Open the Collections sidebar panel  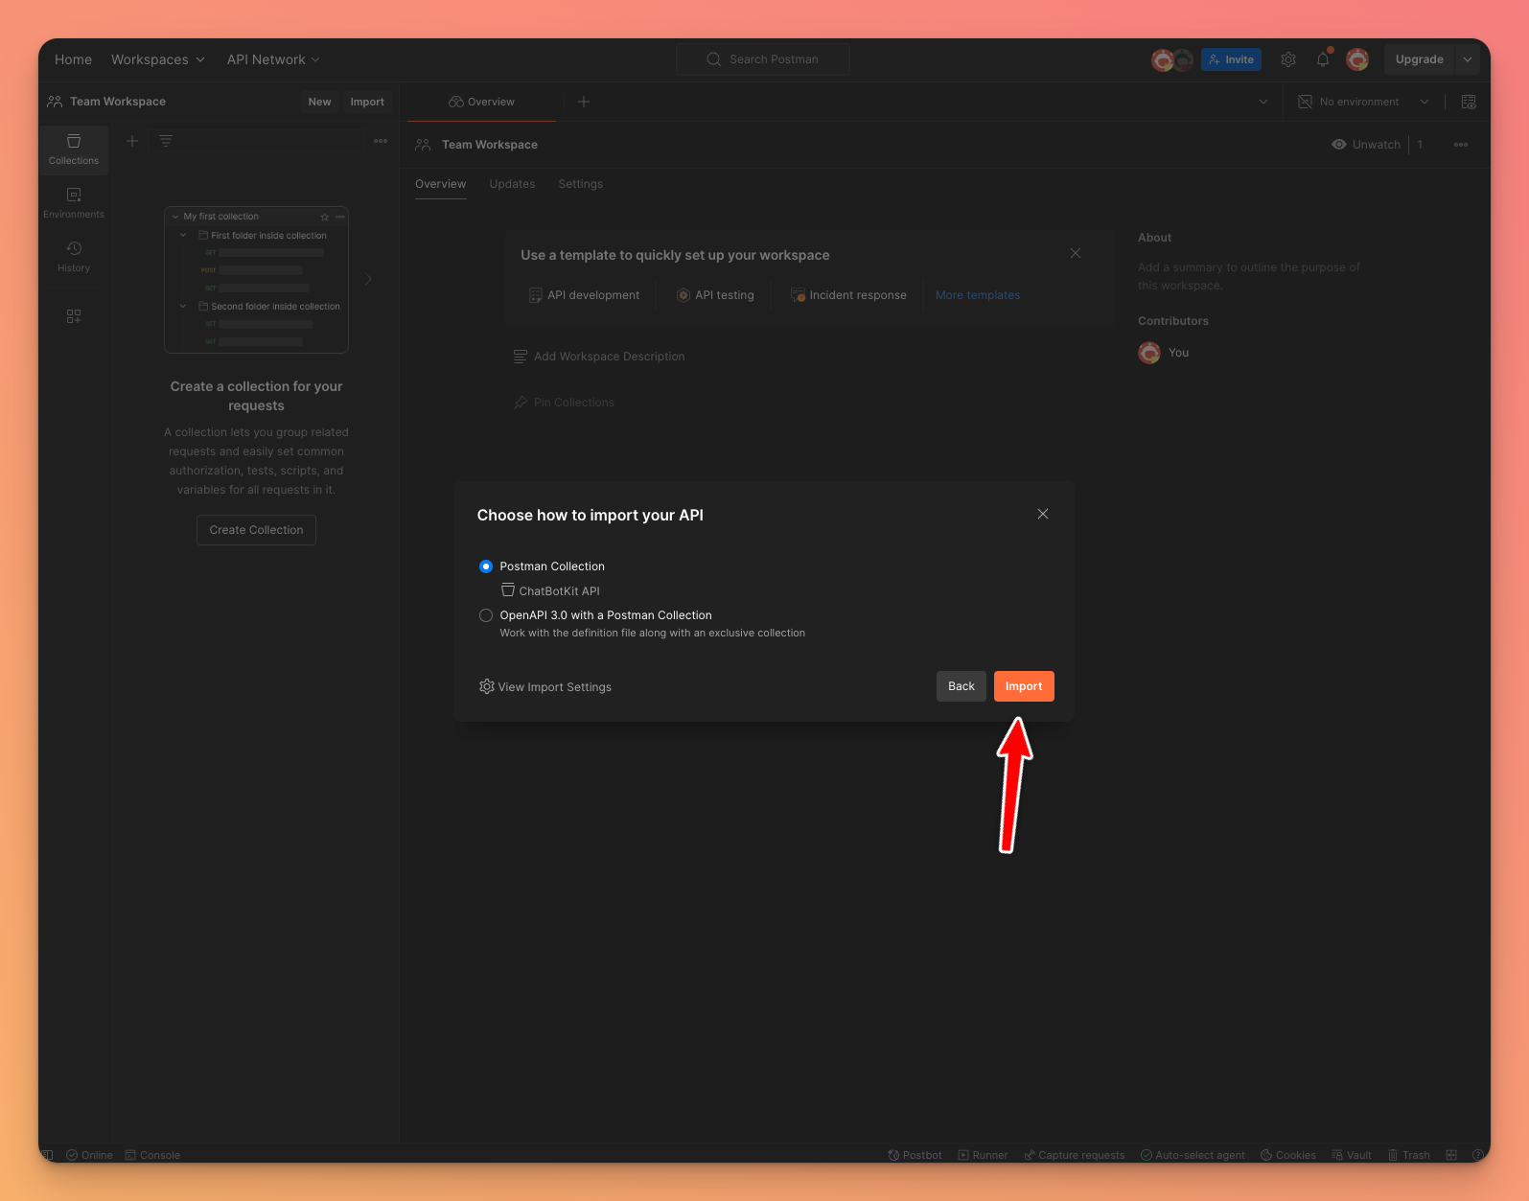[74, 150]
